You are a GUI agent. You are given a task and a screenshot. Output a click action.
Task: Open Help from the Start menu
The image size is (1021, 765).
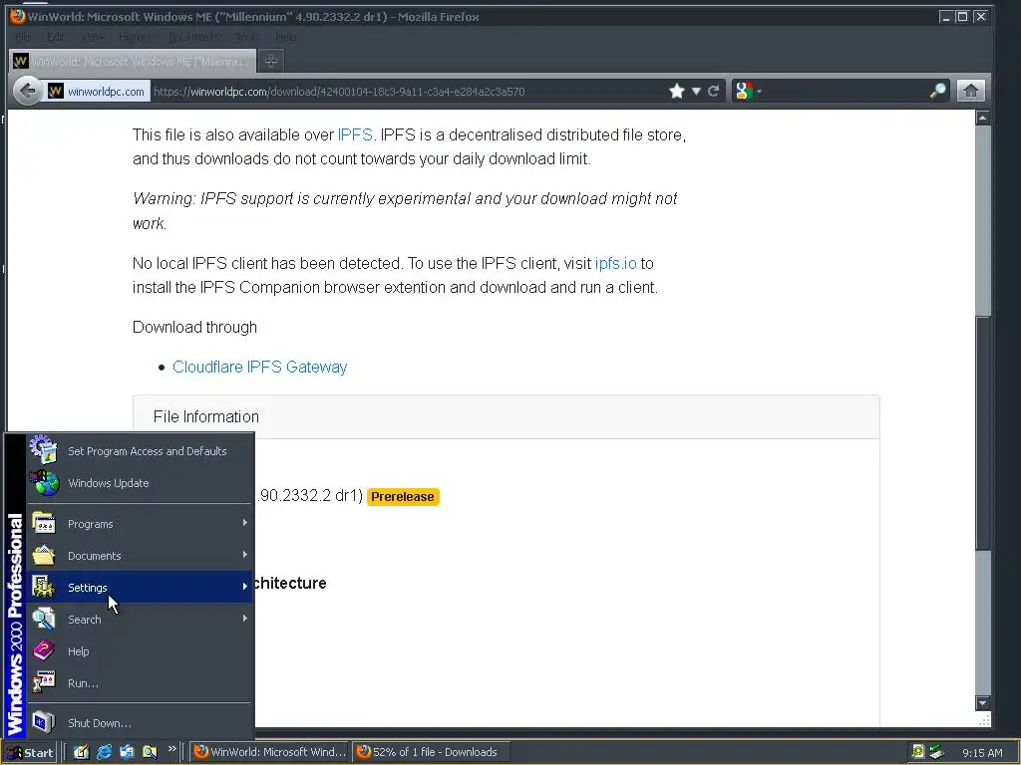[x=139, y=651]
